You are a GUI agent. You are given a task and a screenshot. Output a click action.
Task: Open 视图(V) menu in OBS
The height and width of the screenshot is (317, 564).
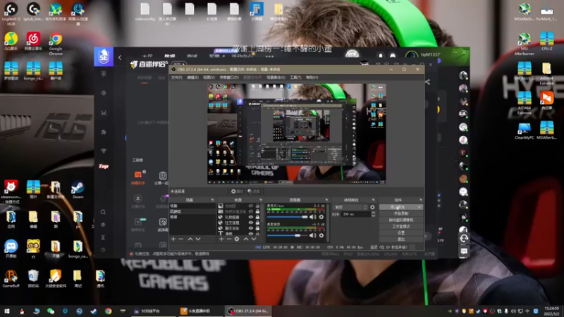coord(209,77)
